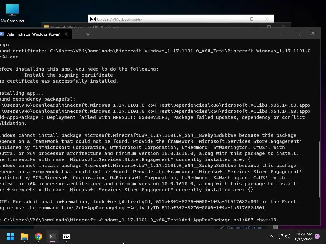The image size is (326, 244).
Task: Maximize the 7-Zip Downloads window
Action: tap(252, 19)
